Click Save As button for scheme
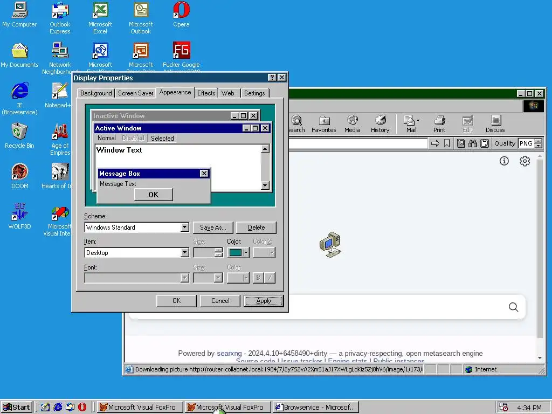 [213, 227]
